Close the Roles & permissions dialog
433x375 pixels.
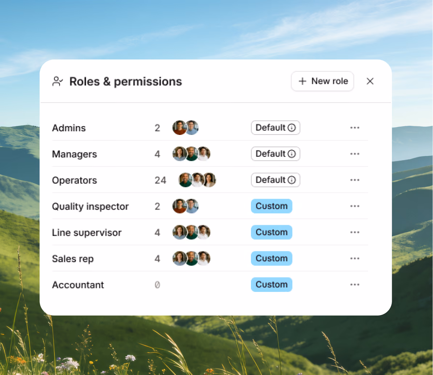[x=370, y=81]
